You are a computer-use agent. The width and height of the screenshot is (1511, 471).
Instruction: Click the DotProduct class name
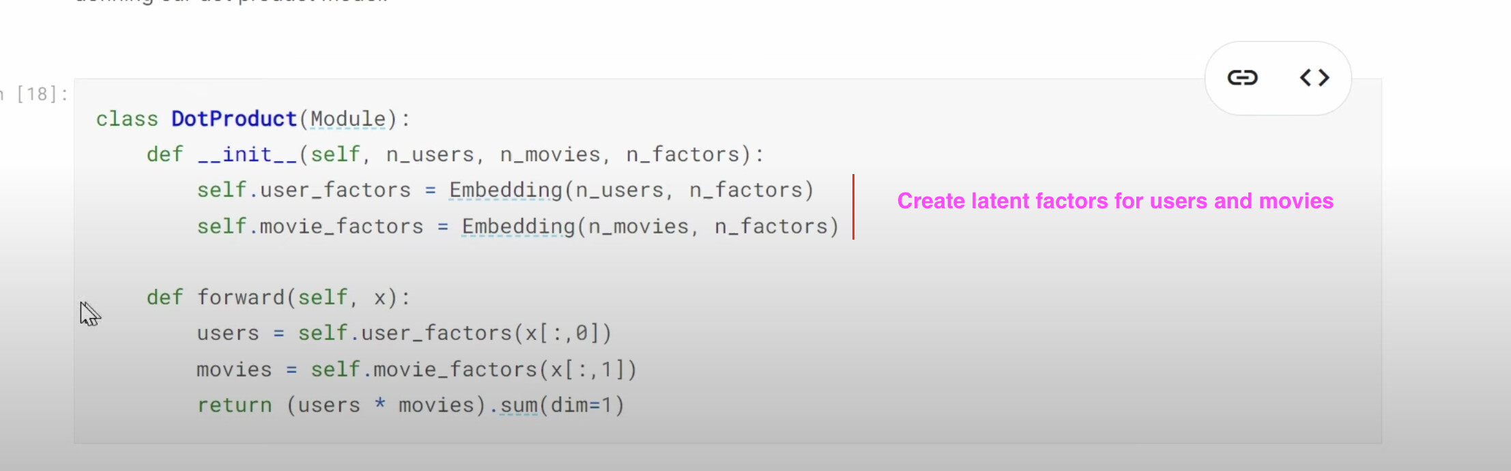[233, 119]
